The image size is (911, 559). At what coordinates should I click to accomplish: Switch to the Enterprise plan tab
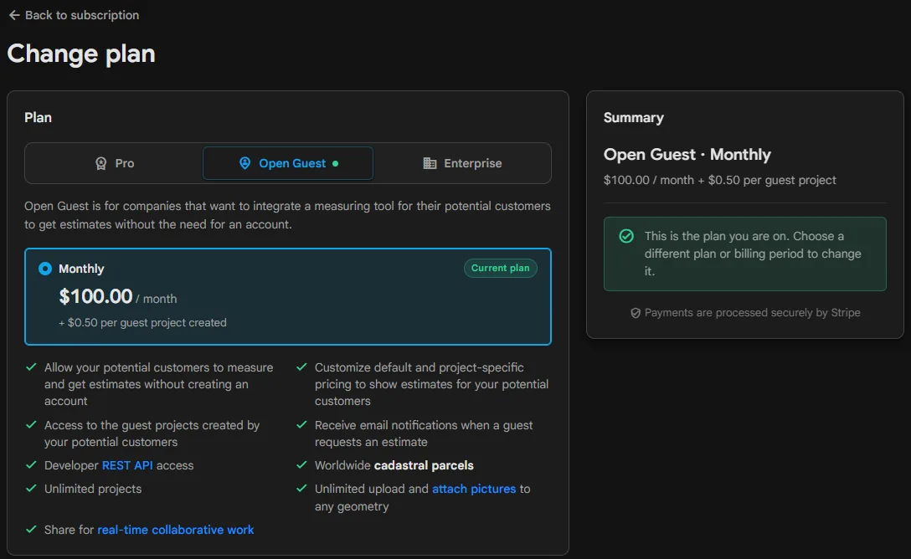(462, 163)
